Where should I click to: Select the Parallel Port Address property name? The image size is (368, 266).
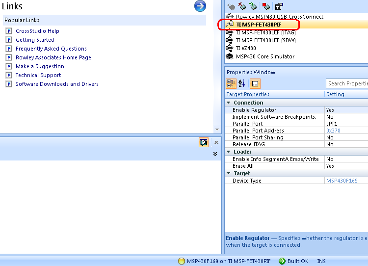[258, 131]
